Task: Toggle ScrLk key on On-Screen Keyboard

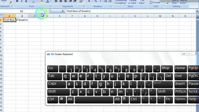Action: (x=193, y=92)
